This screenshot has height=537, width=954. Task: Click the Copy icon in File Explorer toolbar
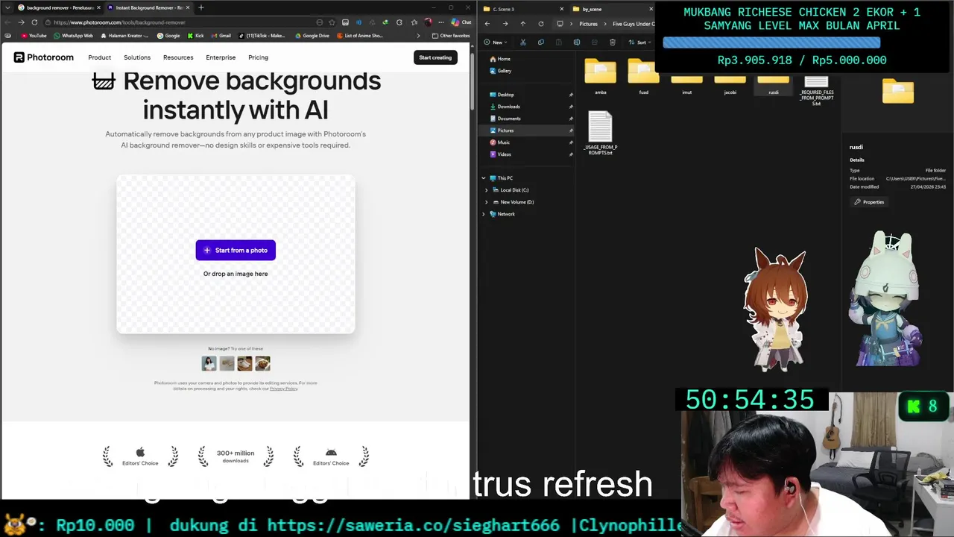tap(540, 42)
